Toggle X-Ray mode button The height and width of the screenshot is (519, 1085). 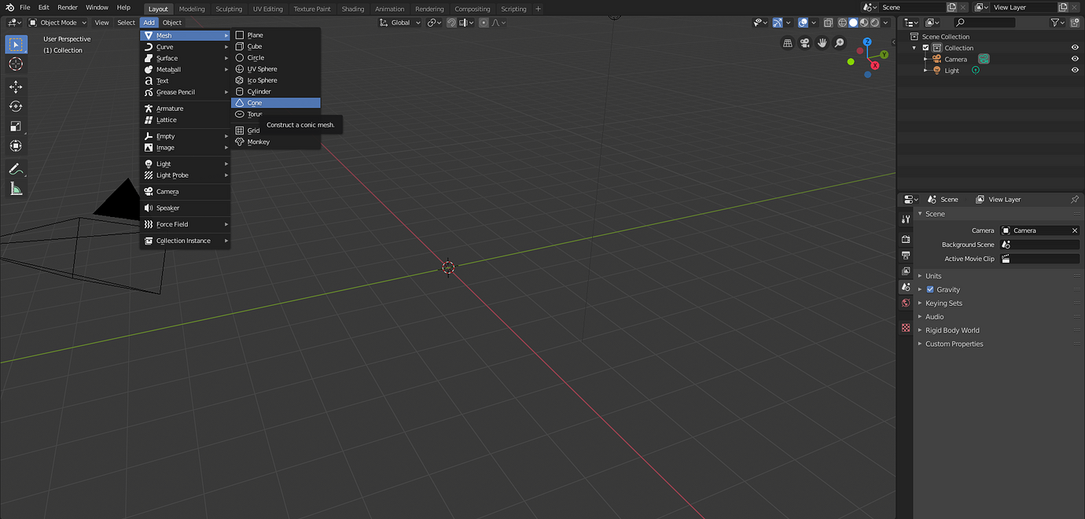click(828, 23)
